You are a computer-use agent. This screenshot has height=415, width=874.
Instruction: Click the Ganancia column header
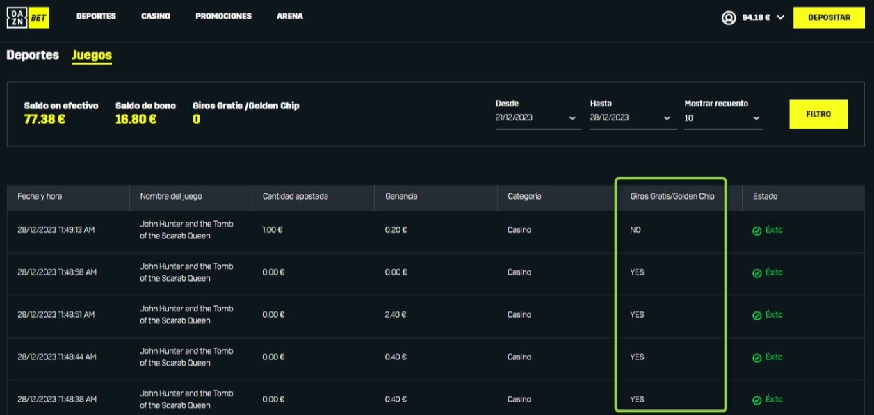click(x=401, y=197)
